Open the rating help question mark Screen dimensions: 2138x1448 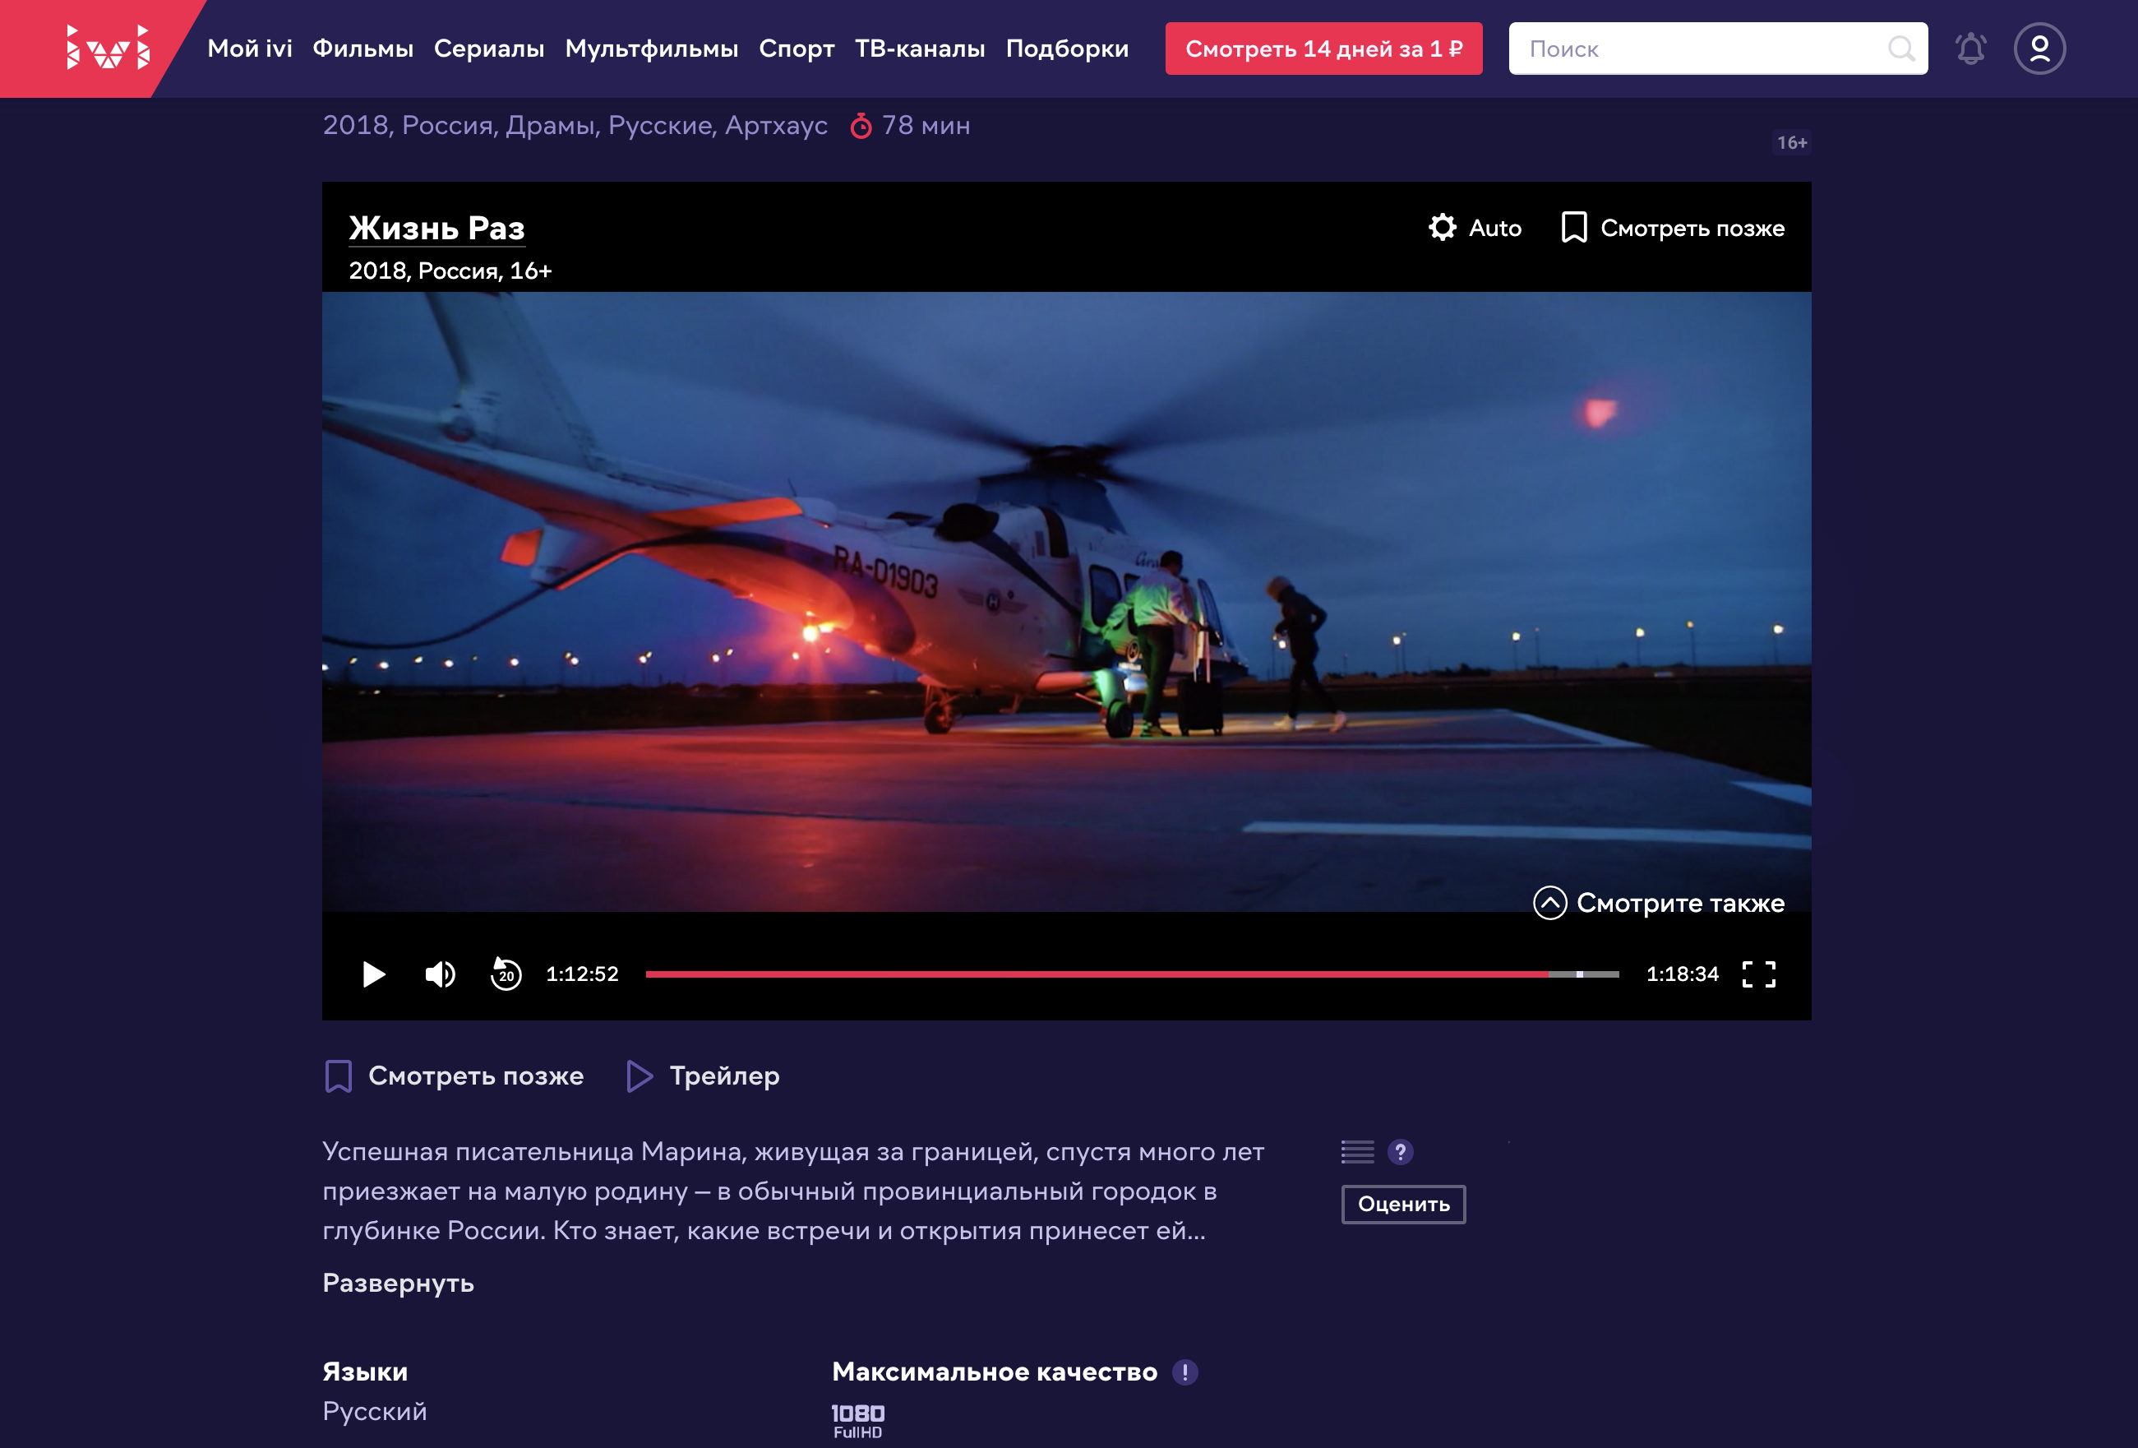click(x=1400, y=1152)
